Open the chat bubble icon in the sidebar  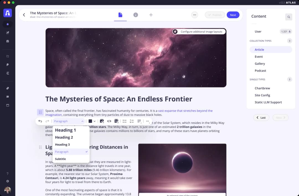8,97
